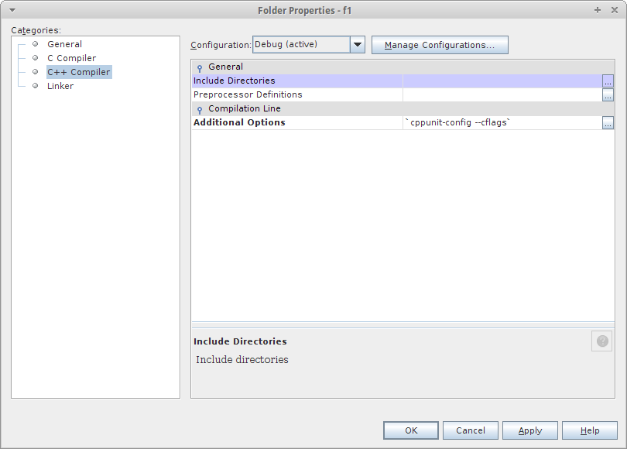Image resolution: width=627 pixels, height=449 pixels.
Task: Select the Linker category
Action: click(x=60, y=86)
